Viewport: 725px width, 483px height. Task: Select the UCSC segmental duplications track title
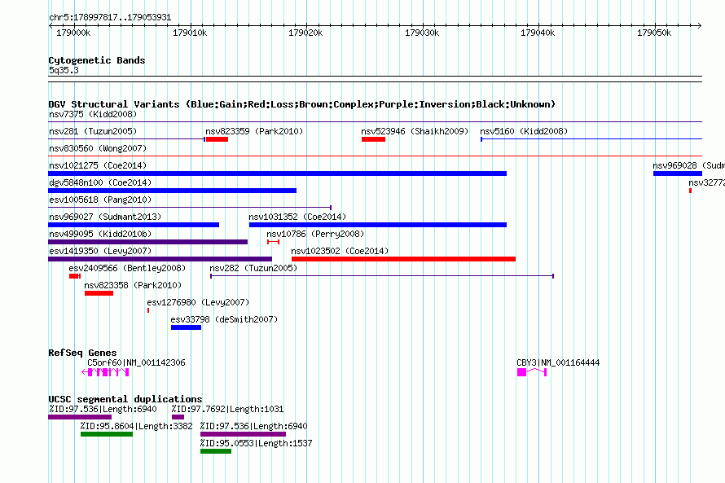click(125, 399)
